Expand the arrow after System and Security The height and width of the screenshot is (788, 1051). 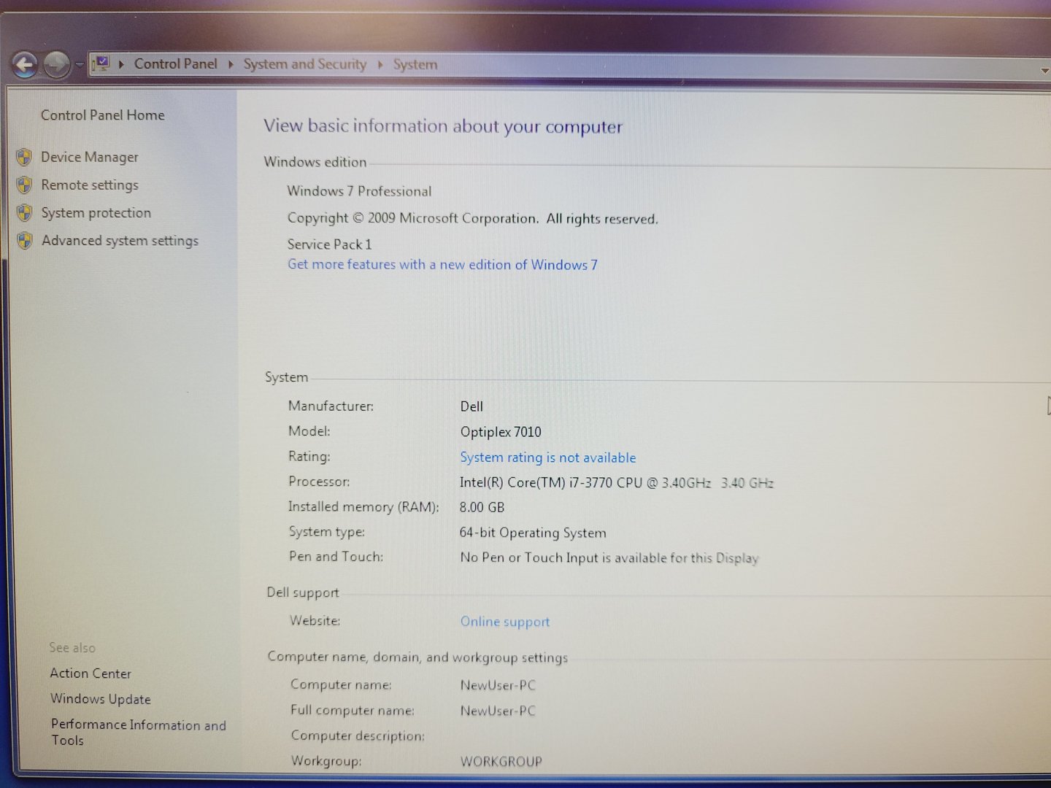click(380, 64)
